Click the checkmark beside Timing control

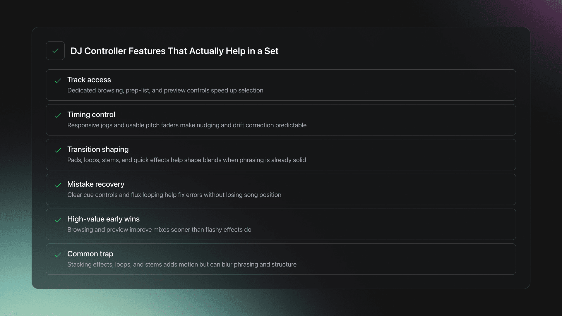[x=58, y=116]
